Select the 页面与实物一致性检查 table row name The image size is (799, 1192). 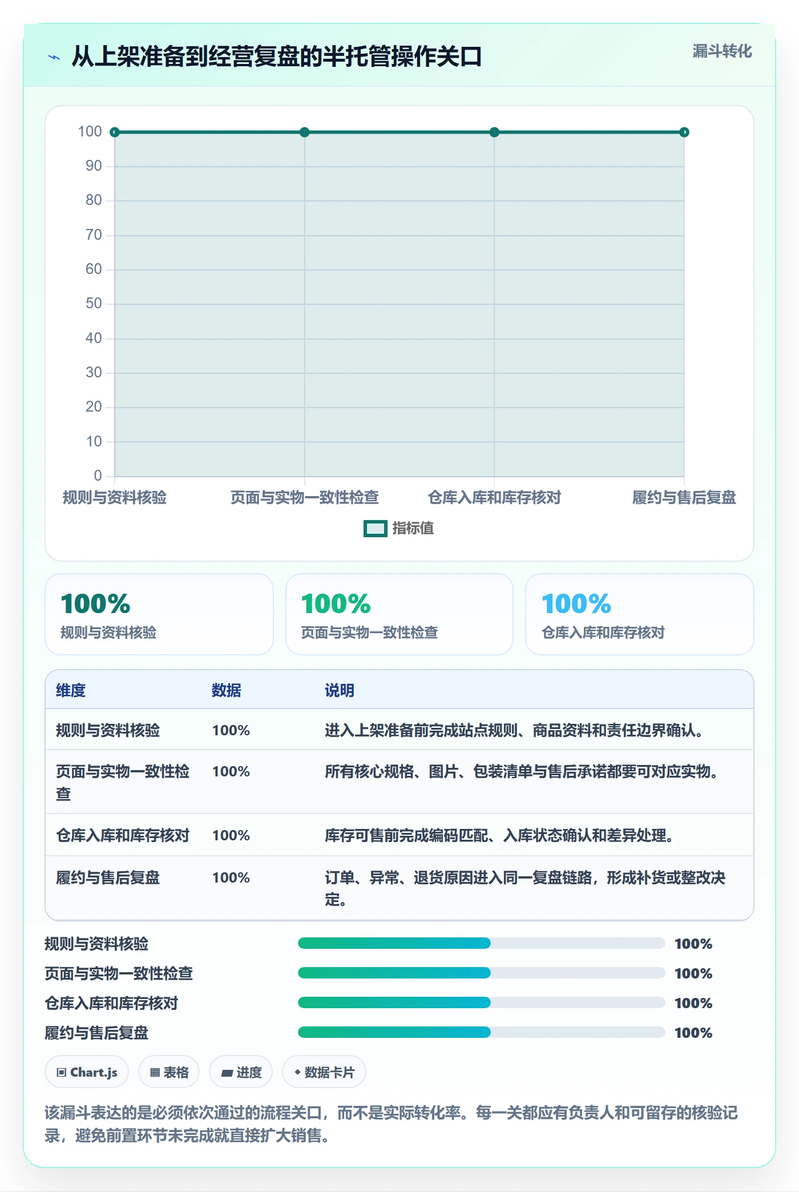click(x=123, y=783)
